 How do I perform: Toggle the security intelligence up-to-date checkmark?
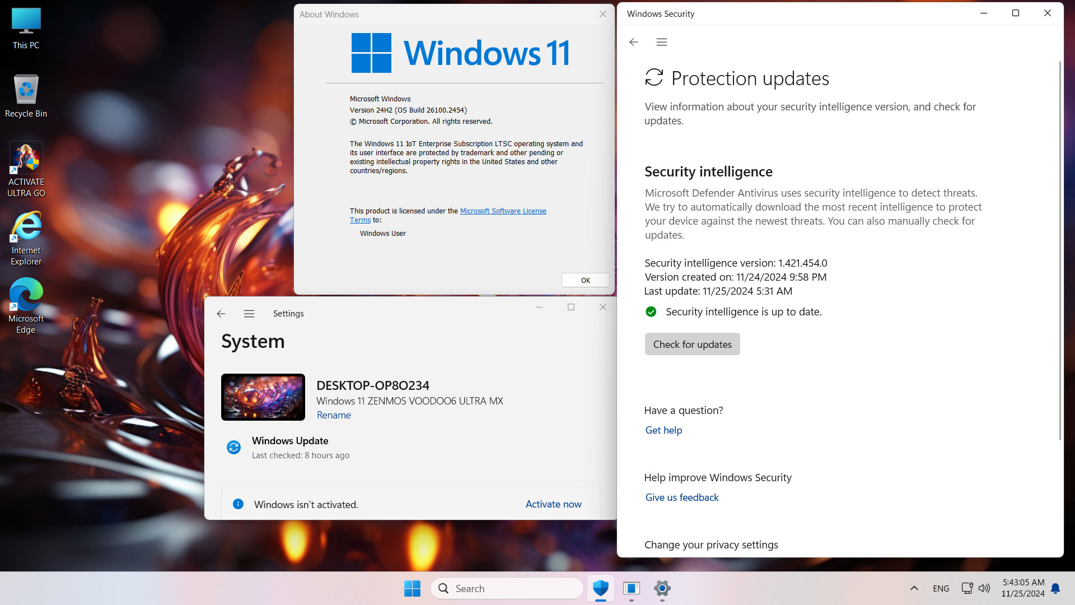click(651, 311)
